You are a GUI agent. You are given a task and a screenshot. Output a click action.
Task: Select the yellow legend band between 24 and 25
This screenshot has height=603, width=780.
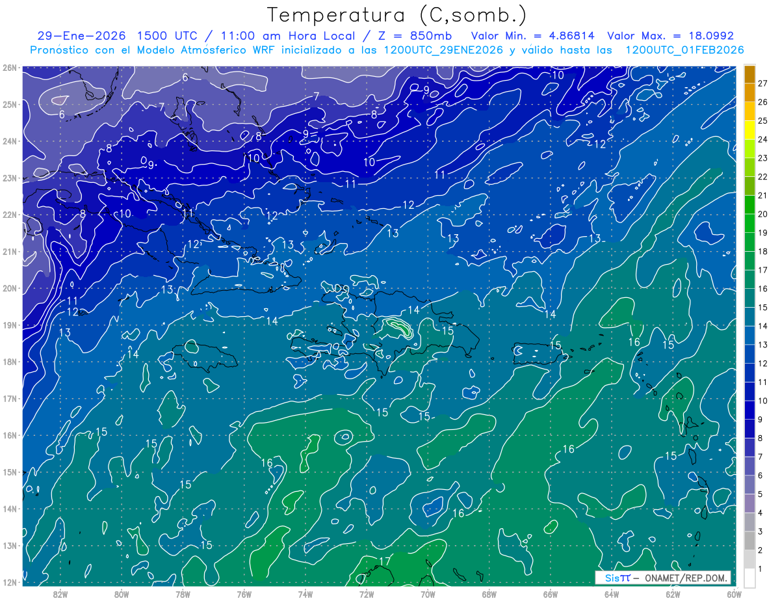[749, 130]
